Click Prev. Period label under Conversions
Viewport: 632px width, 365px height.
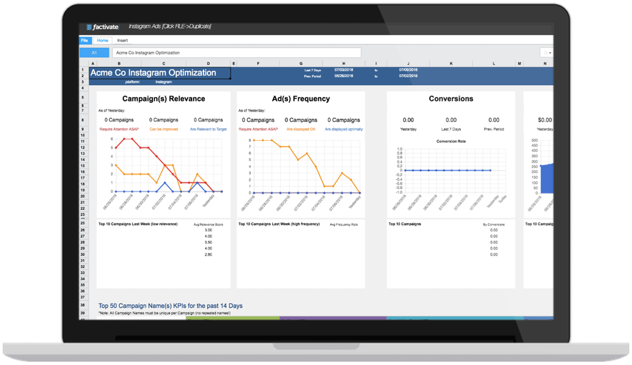(x=494, y=129)
